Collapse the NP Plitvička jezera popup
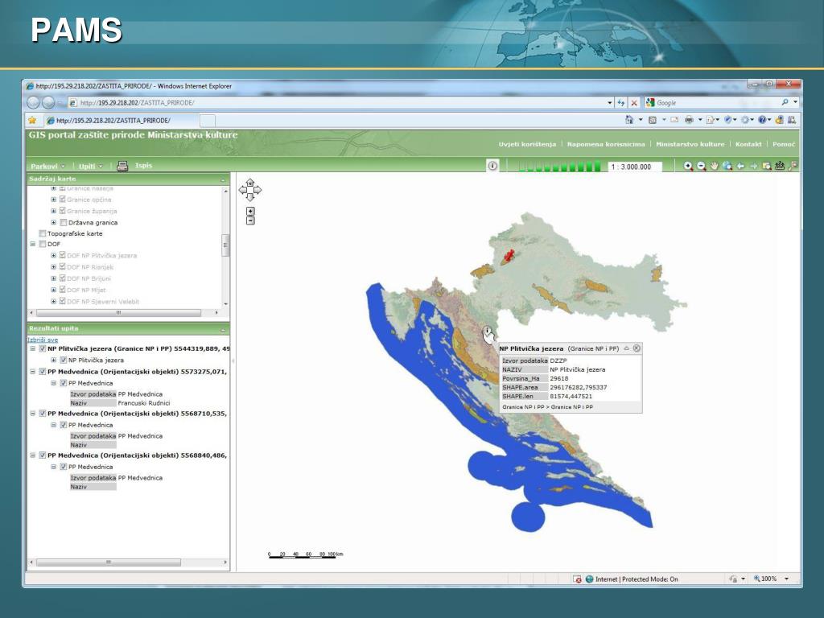This screenshot has width=824, height=618. (x=626, y=348)
